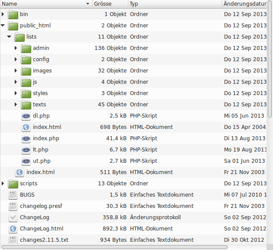Click the globe icon of the 511 Bytes index.html
The image size is (273, 250).
point(19,172)
